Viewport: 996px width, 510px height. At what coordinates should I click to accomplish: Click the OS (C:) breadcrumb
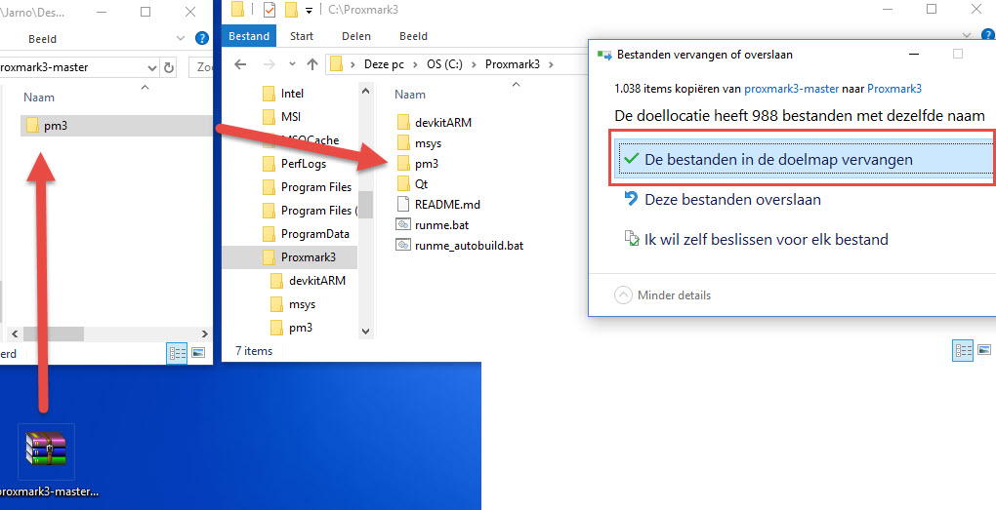point(444,64)
